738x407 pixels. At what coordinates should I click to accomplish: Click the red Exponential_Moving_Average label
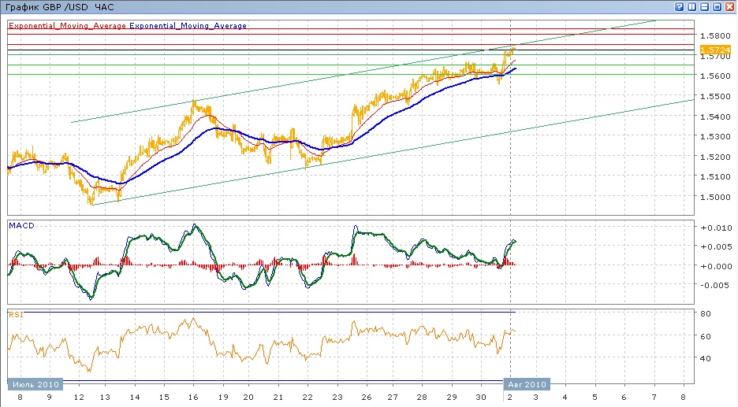pyautogui.click(x=67, y=26)
